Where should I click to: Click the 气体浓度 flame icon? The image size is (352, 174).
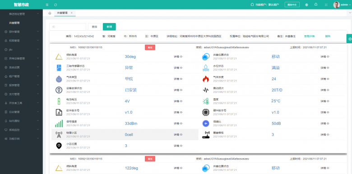tap(206, 79)
